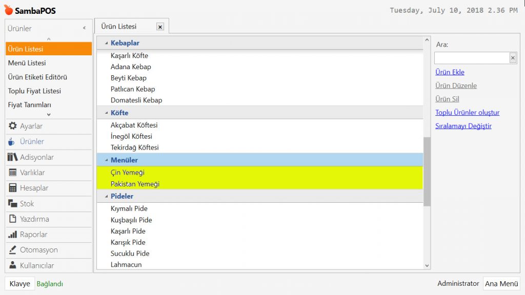
Task: Collapse the Köfte group triangle
Action: tap(106, 113)
